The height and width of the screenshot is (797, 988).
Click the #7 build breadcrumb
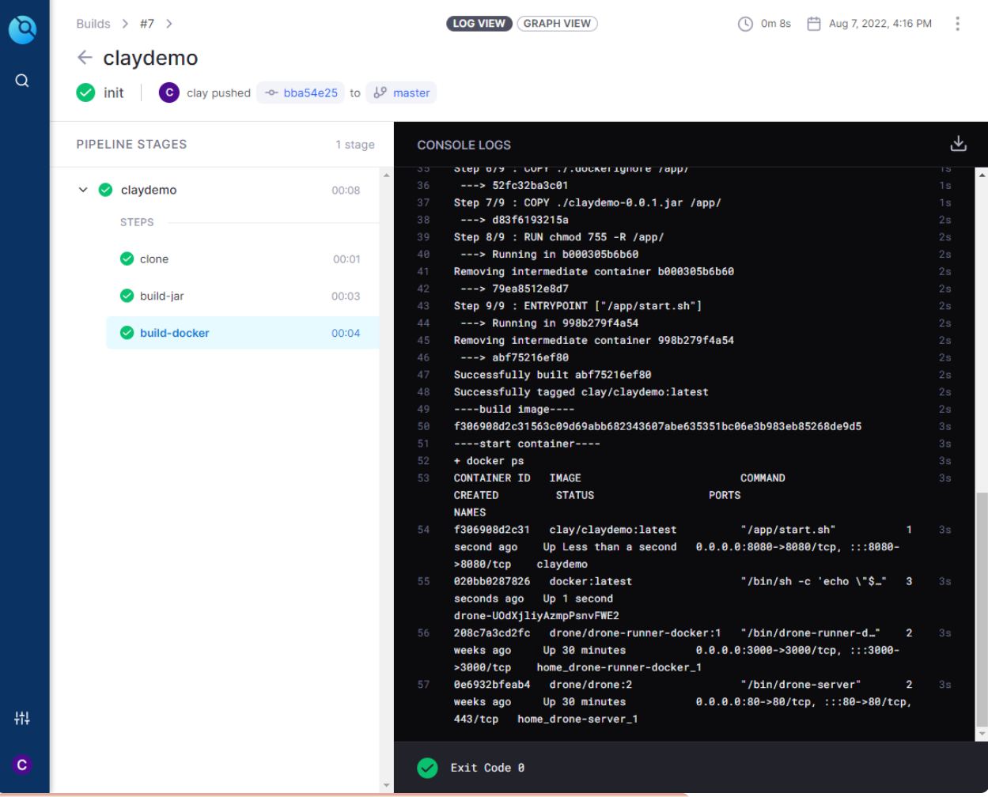(147, 24)
